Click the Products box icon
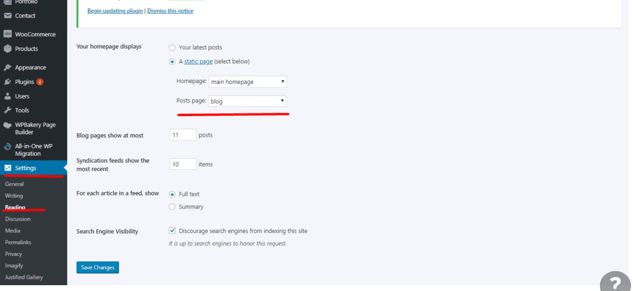Image resolution: width=633 pixels, height=291 pixels. 8,48
